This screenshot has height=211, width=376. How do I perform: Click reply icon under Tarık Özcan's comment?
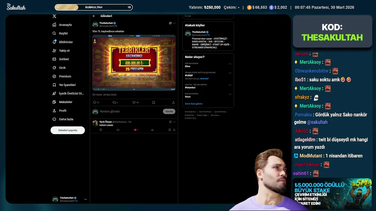(x=101, y=130)
